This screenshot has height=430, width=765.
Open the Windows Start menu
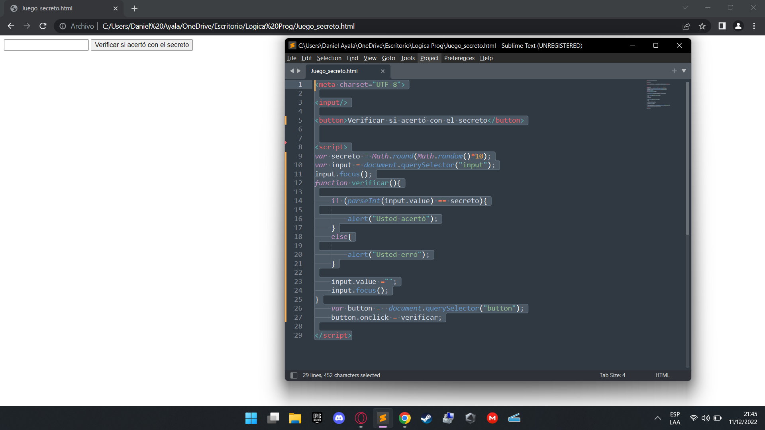(251, 418)
